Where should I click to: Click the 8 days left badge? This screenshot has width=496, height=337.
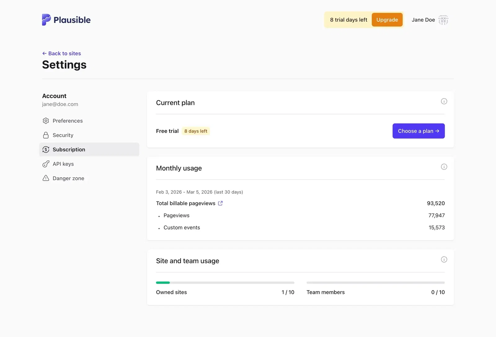(196, 131)
